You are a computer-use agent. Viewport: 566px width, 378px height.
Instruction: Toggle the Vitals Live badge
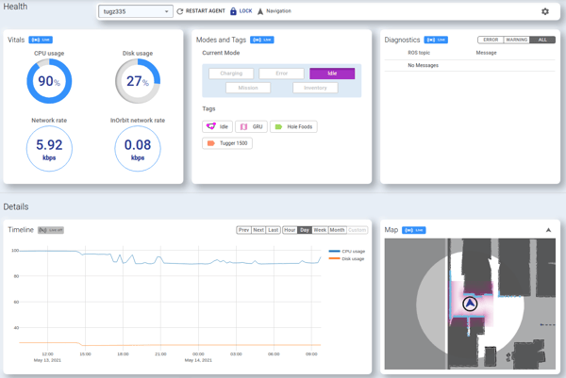[41, 40]
